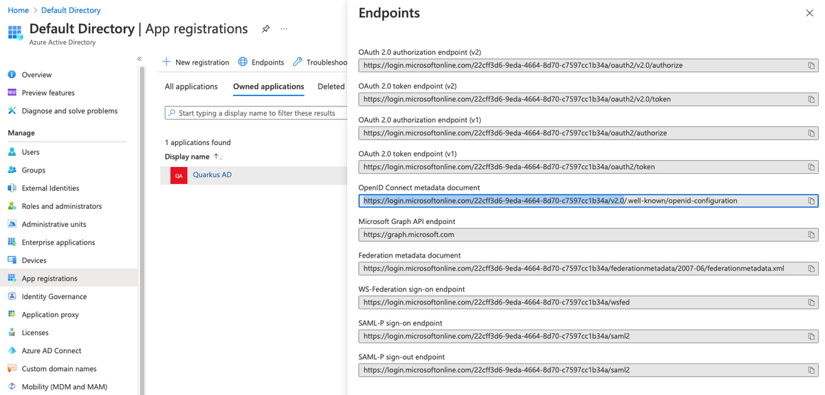
Task: Switch to All applications tab
Action: tap(191, 87)
